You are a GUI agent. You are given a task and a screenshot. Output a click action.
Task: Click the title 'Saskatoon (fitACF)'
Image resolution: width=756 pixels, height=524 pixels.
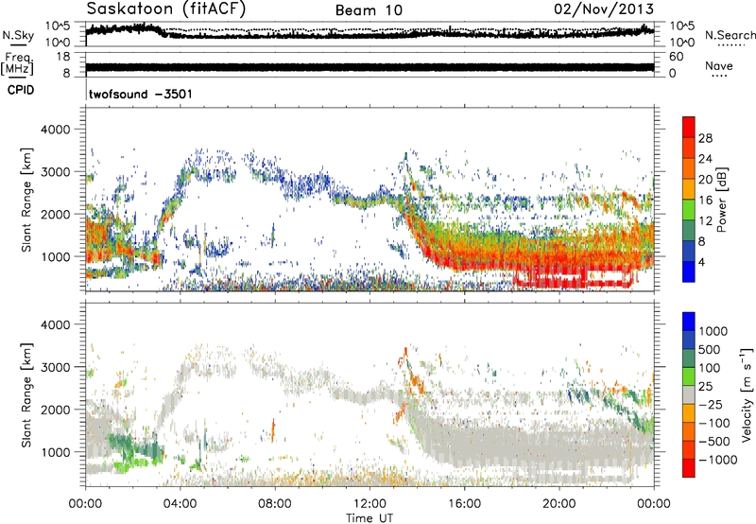point(166,9)
